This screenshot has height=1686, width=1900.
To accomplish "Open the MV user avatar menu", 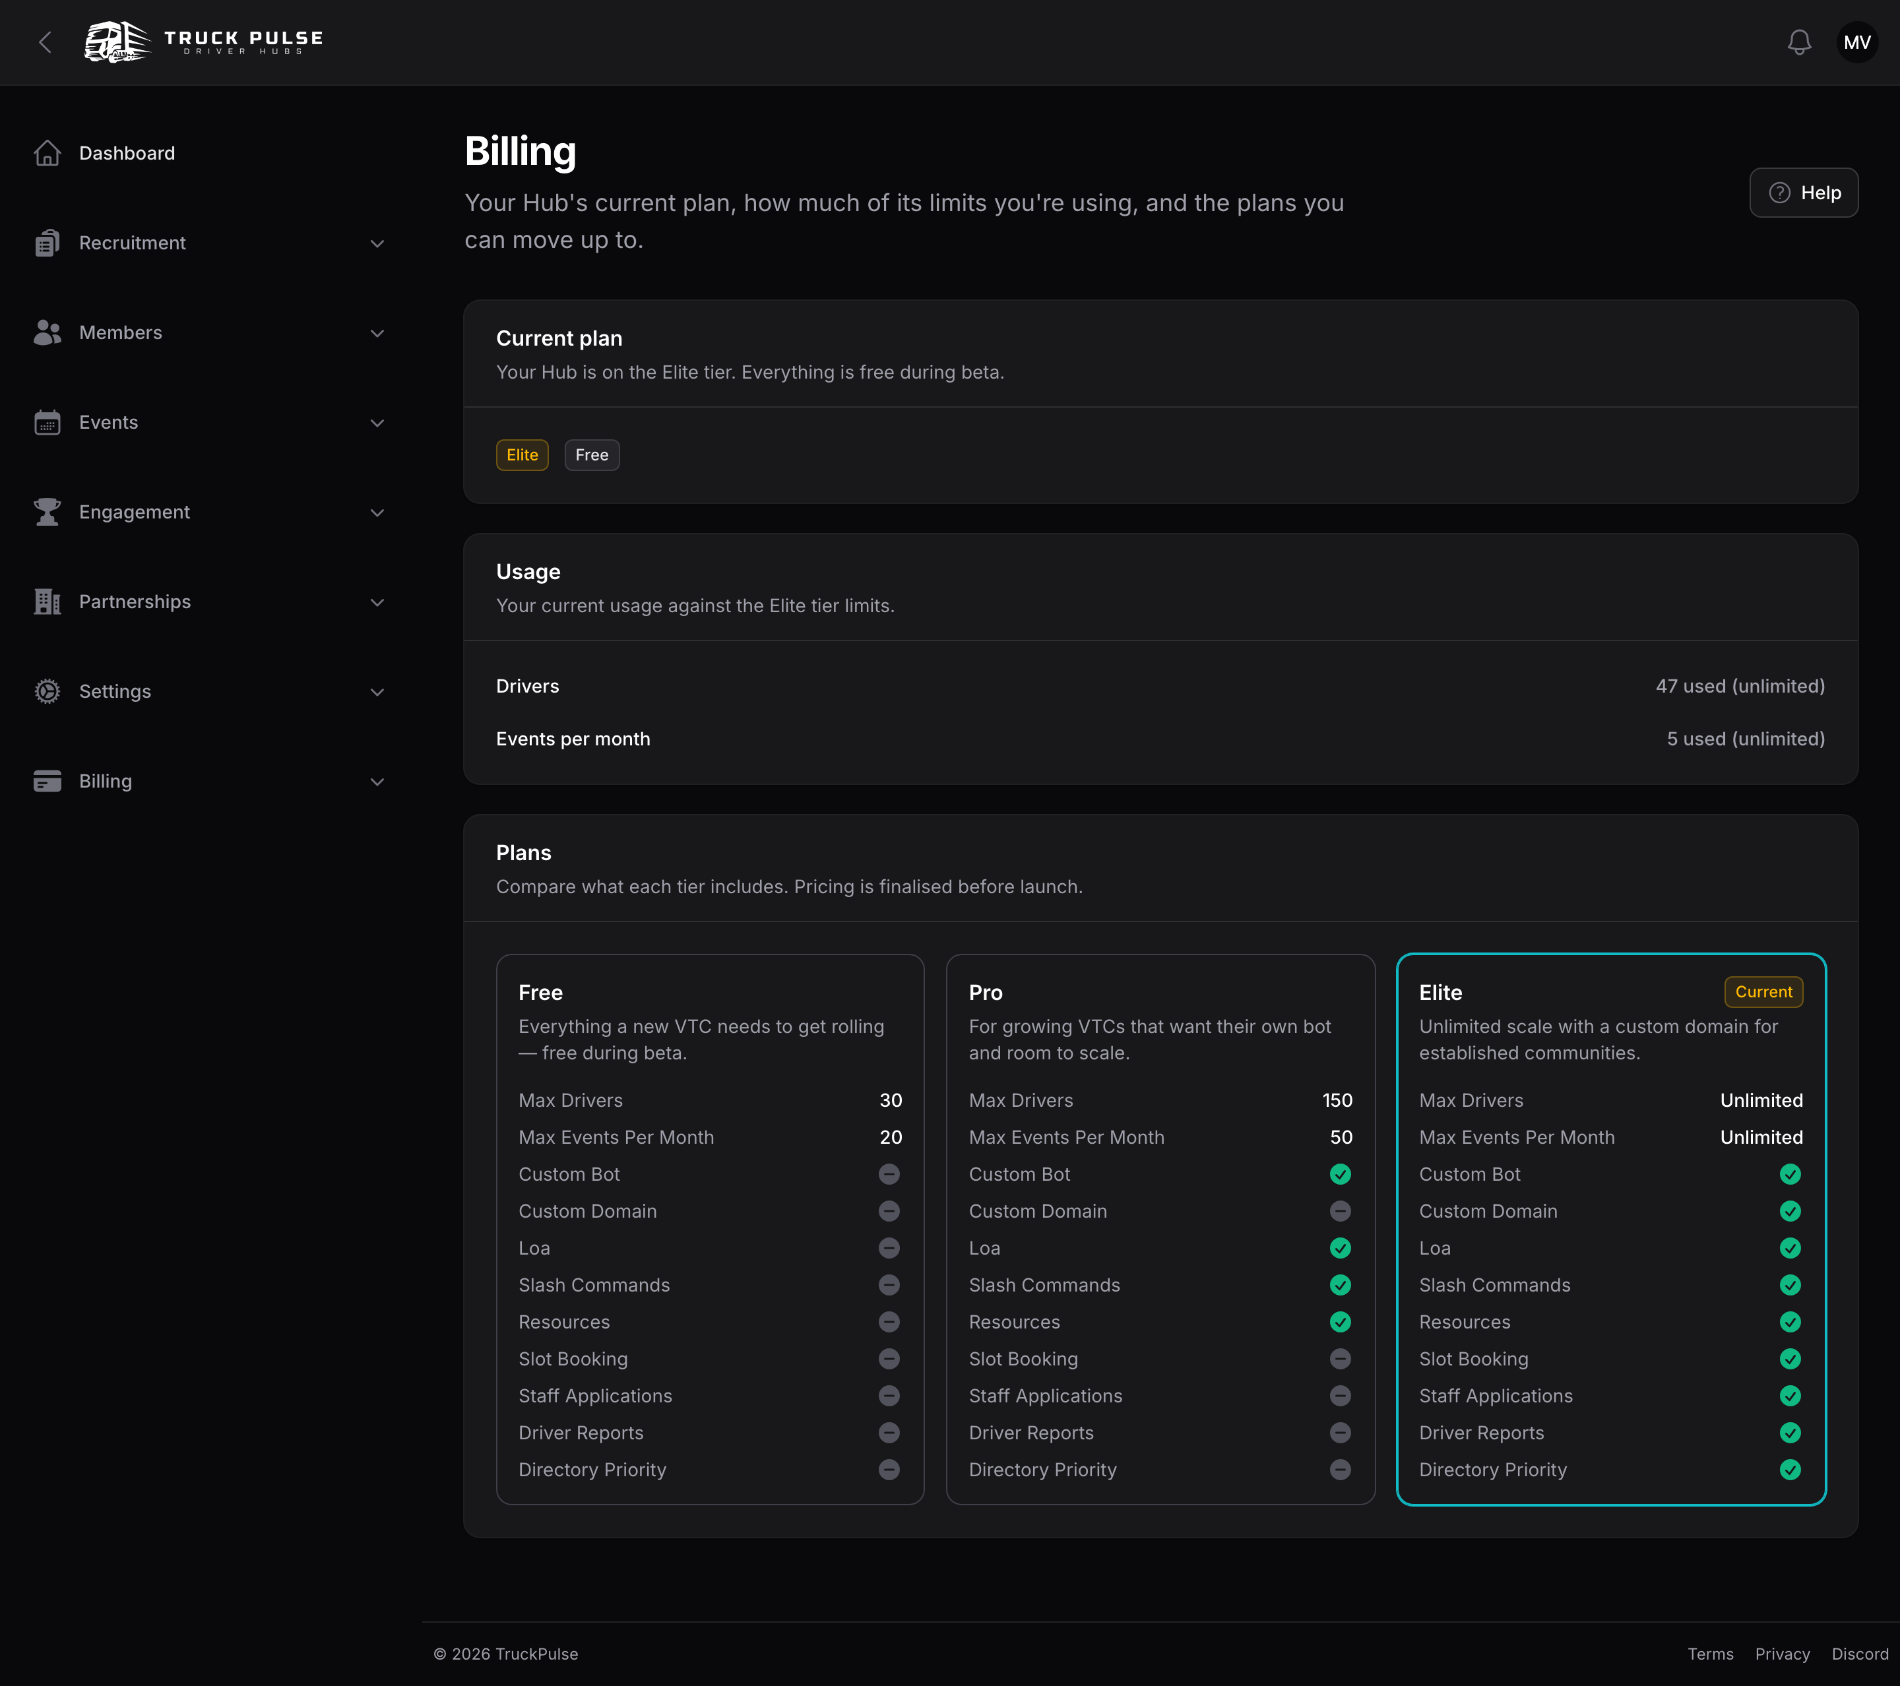I will pyautogui.click(x=1856, y=42).
